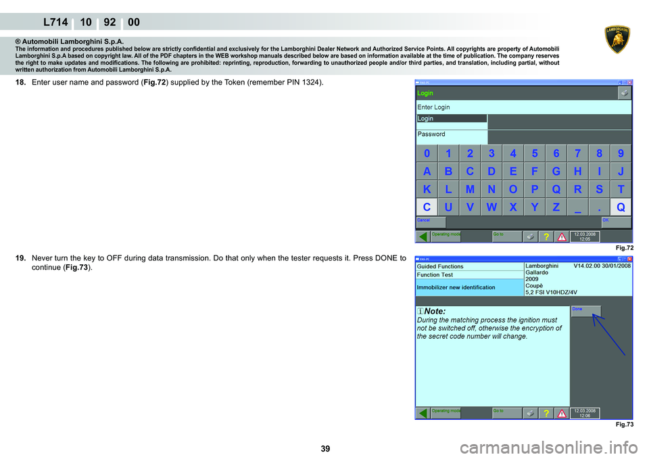Screen dimensions: 649x459
Task: Tap the Y key on the on-screen keyboard
Action: coord(535,207)
